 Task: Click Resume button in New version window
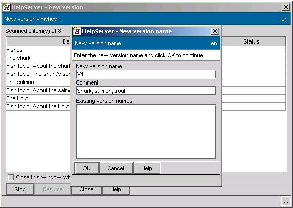coord(53,189)
